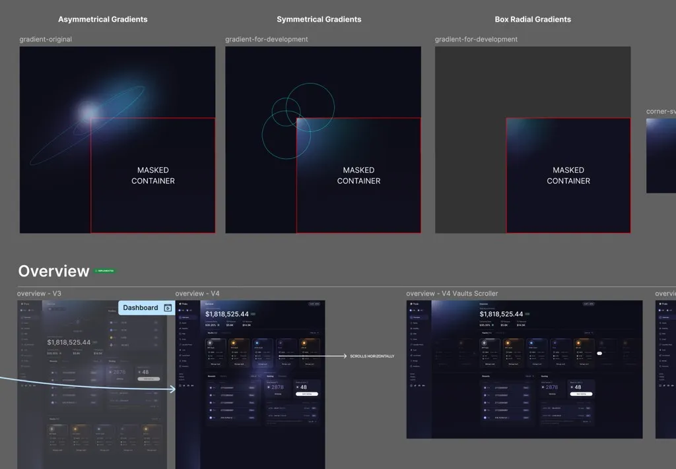Select MASKED CONTAINER text in Box Radial frame

click(568, 175)
